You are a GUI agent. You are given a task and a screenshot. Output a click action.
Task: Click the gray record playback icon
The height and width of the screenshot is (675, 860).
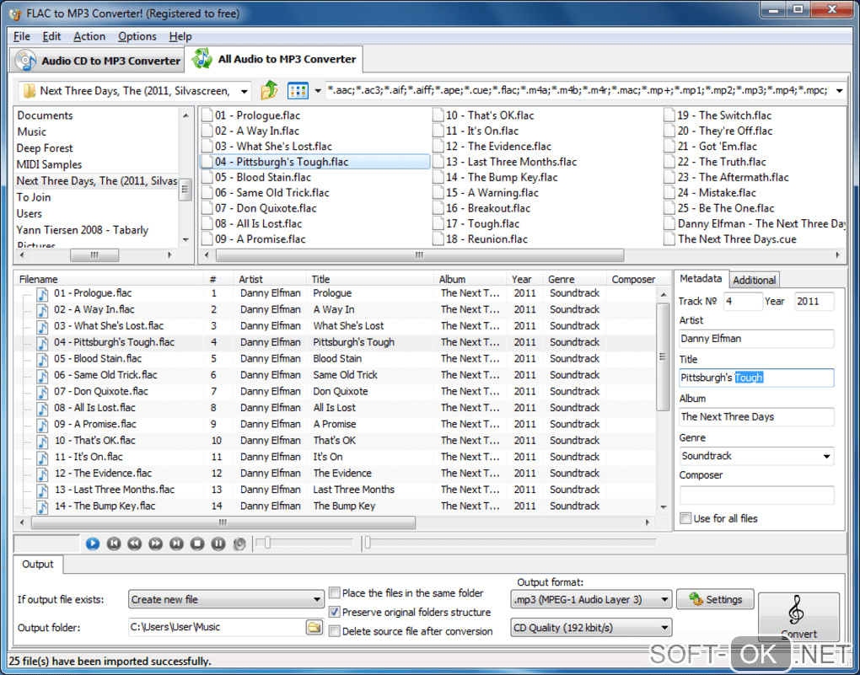click(x=239, y=544)
